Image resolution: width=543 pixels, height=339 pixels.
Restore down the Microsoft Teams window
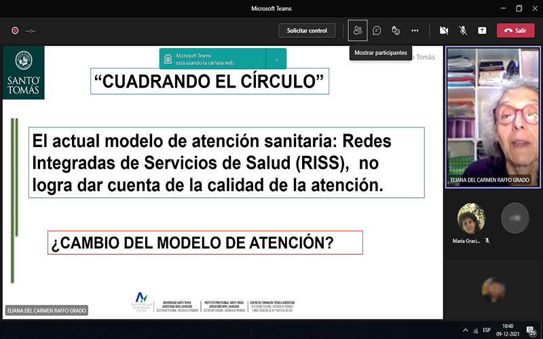point(519,8)
